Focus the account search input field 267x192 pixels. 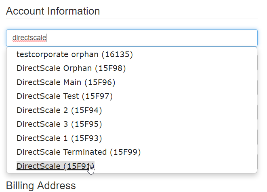132,38
